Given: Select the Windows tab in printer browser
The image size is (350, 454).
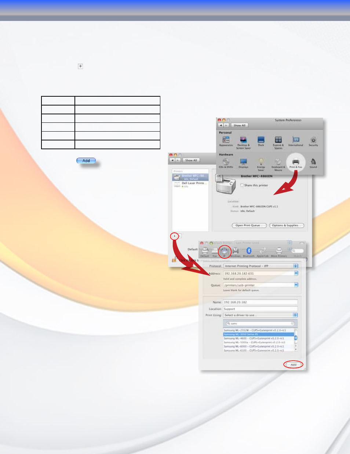Looking at the screenshot, I should tap(236, 252).
